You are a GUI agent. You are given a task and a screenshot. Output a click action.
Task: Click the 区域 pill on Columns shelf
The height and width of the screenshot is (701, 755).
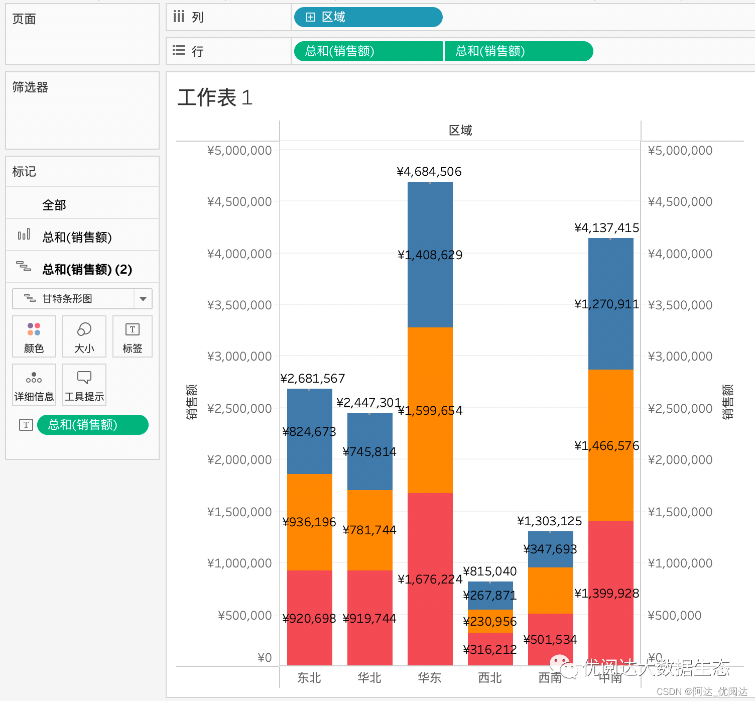point(368,17)
